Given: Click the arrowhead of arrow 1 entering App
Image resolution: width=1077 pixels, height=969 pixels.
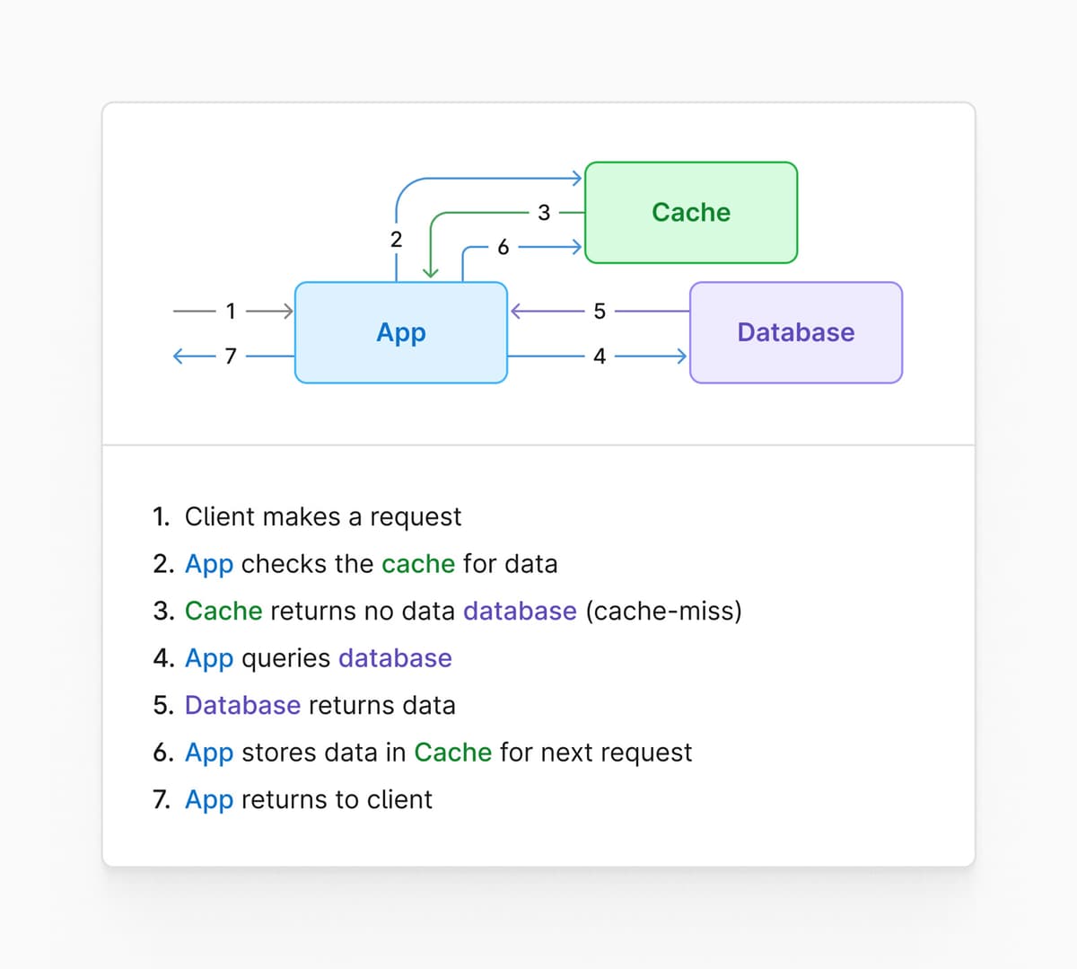Looking at the screenshot, I should (287, 311).
